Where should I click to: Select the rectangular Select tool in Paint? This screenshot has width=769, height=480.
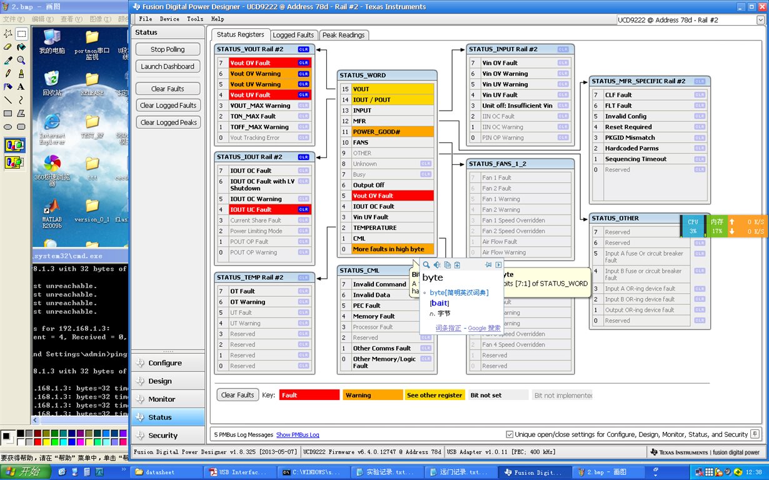[21, 34]
